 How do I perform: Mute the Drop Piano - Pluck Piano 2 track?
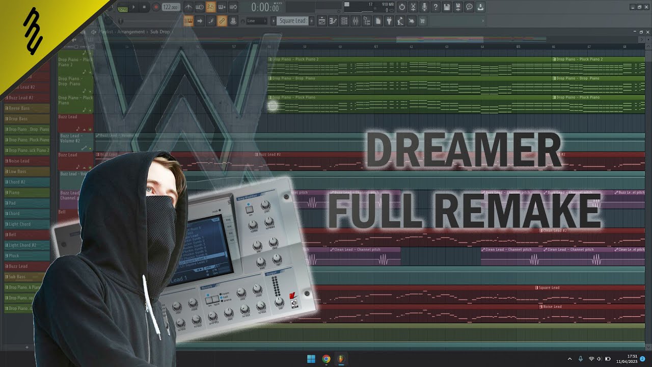90,72
